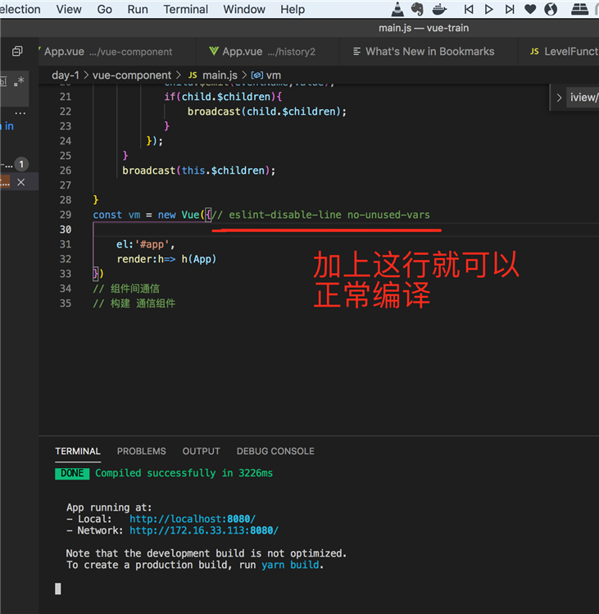The width and height of the screenshot is (599, 614).
Task: Select the OUTPUT panel tab
Action: [202, 451]
